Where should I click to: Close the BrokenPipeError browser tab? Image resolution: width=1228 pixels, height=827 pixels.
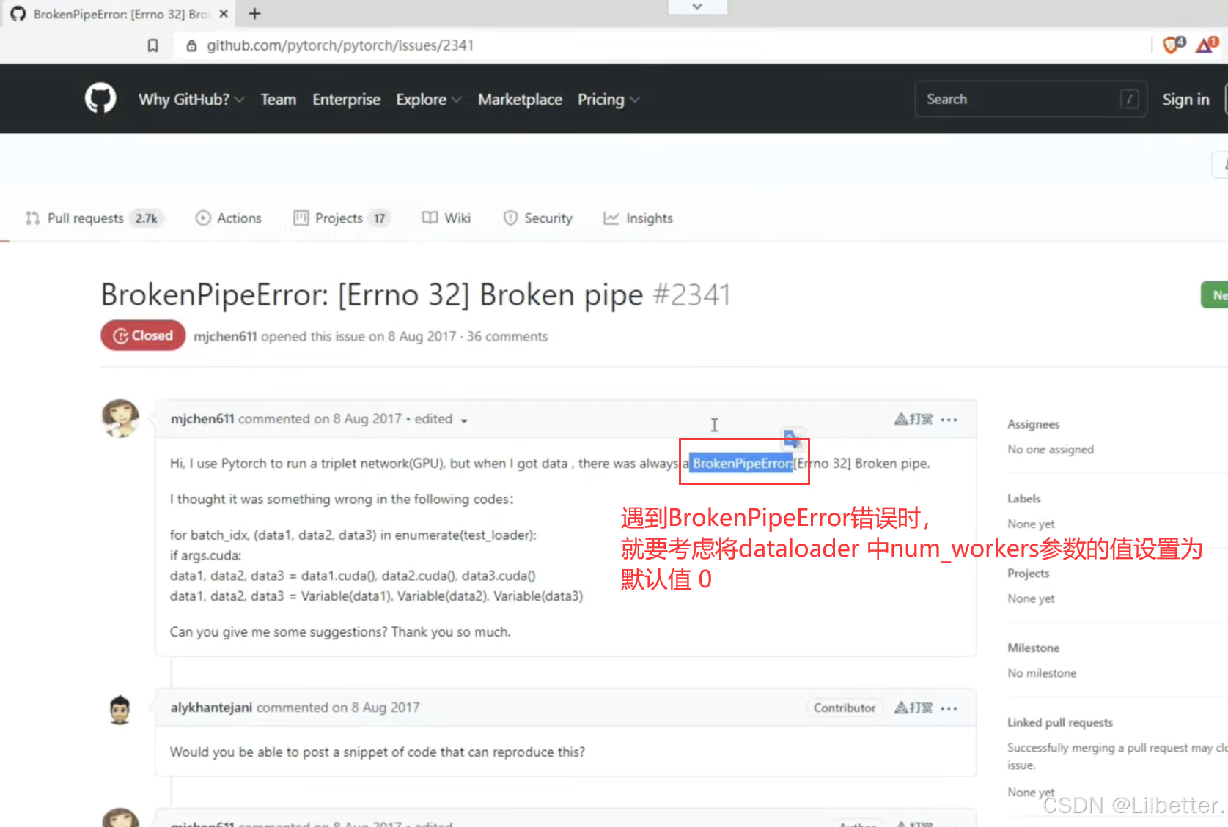tap(224, 14)
